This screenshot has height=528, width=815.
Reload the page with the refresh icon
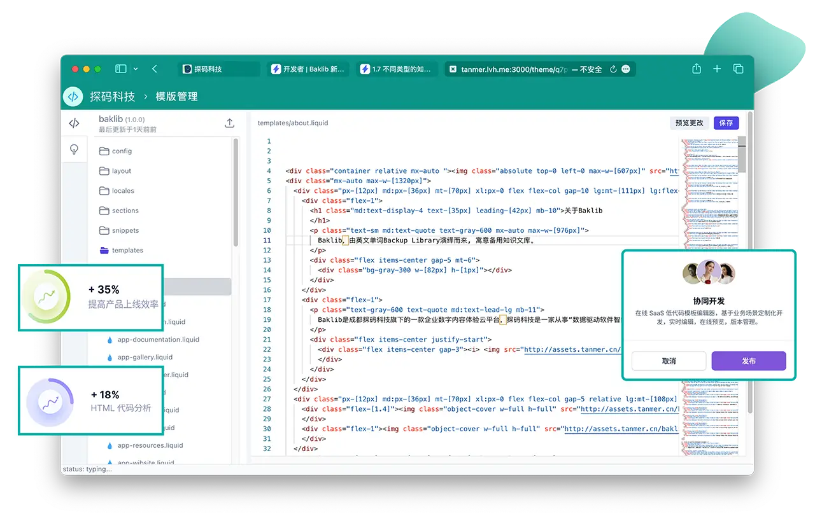[x=613, y=69]
